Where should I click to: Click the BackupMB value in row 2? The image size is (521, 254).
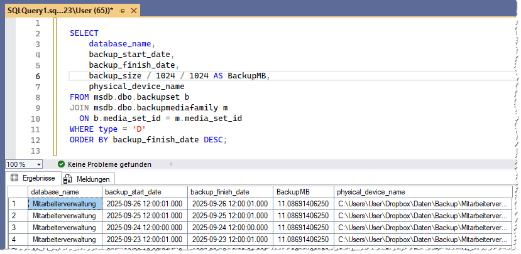[x=303, y=216]
